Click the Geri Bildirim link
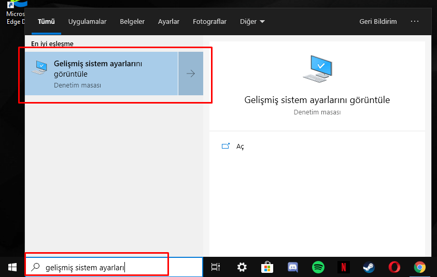Image resolution: width=437 pixels, height=277 pixels. click(378, 21)
